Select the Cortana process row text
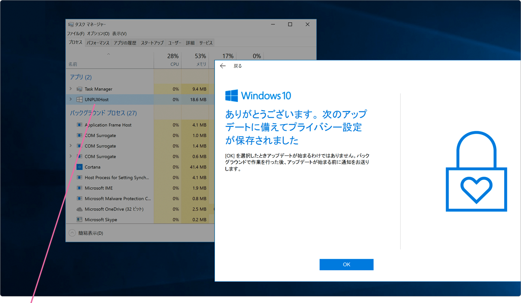Image resolution: width=521 pixels, height=303 pixels. click(x=92, y=167)
